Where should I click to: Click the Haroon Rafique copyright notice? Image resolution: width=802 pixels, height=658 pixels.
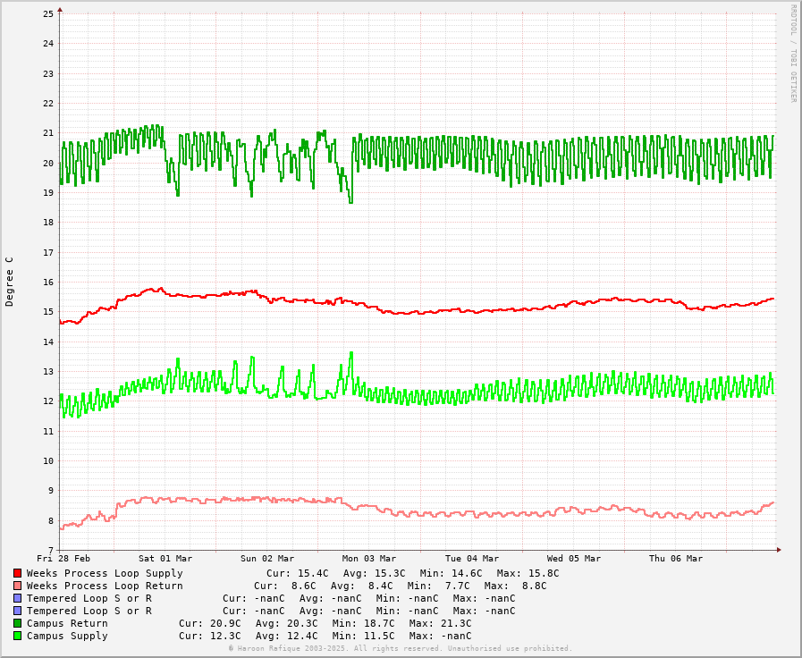401,648
